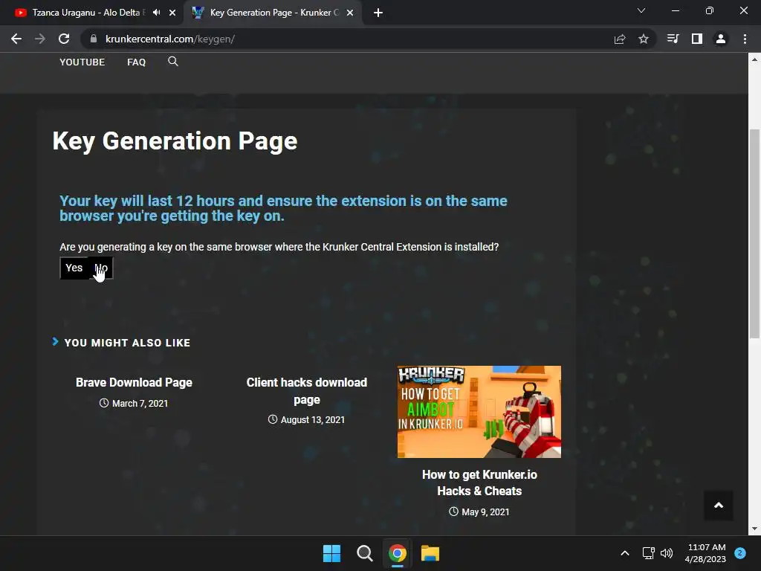View site info via lock icon

tap(94, 39)
